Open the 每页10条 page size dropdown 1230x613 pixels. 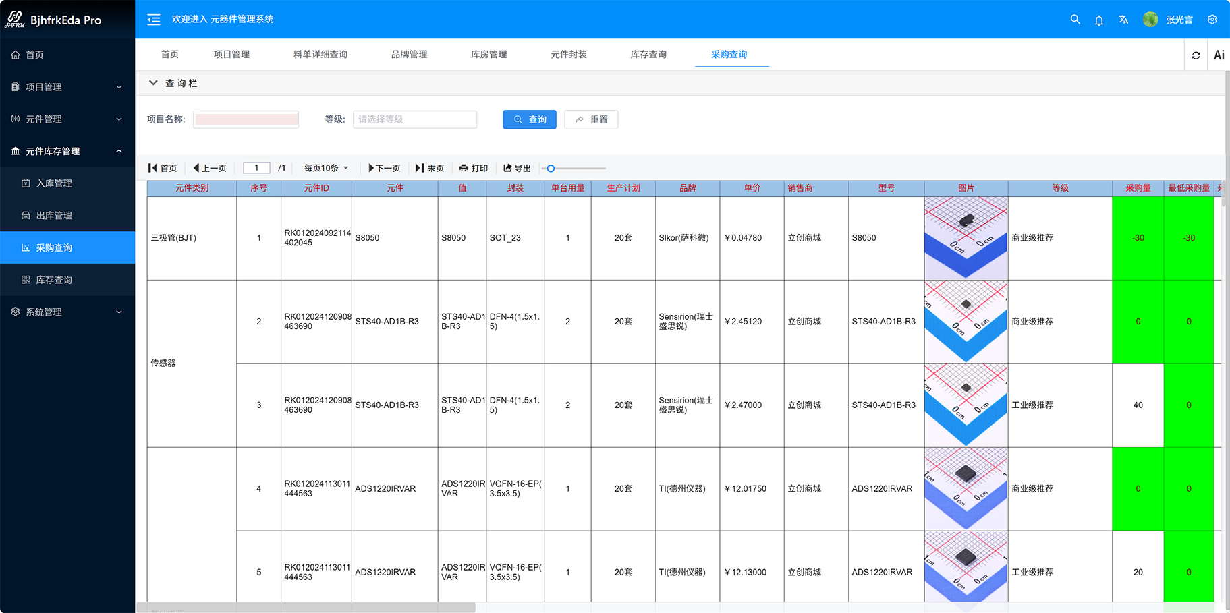point(326,168)
